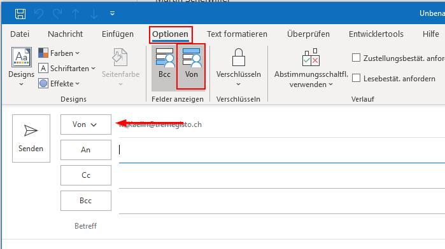Click the Cc button
Viewport: 445px width, 249px height.
86,175
